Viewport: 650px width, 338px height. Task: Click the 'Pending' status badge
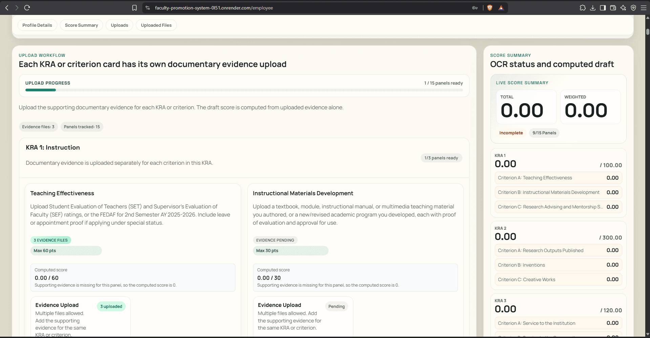coord(336,307)
